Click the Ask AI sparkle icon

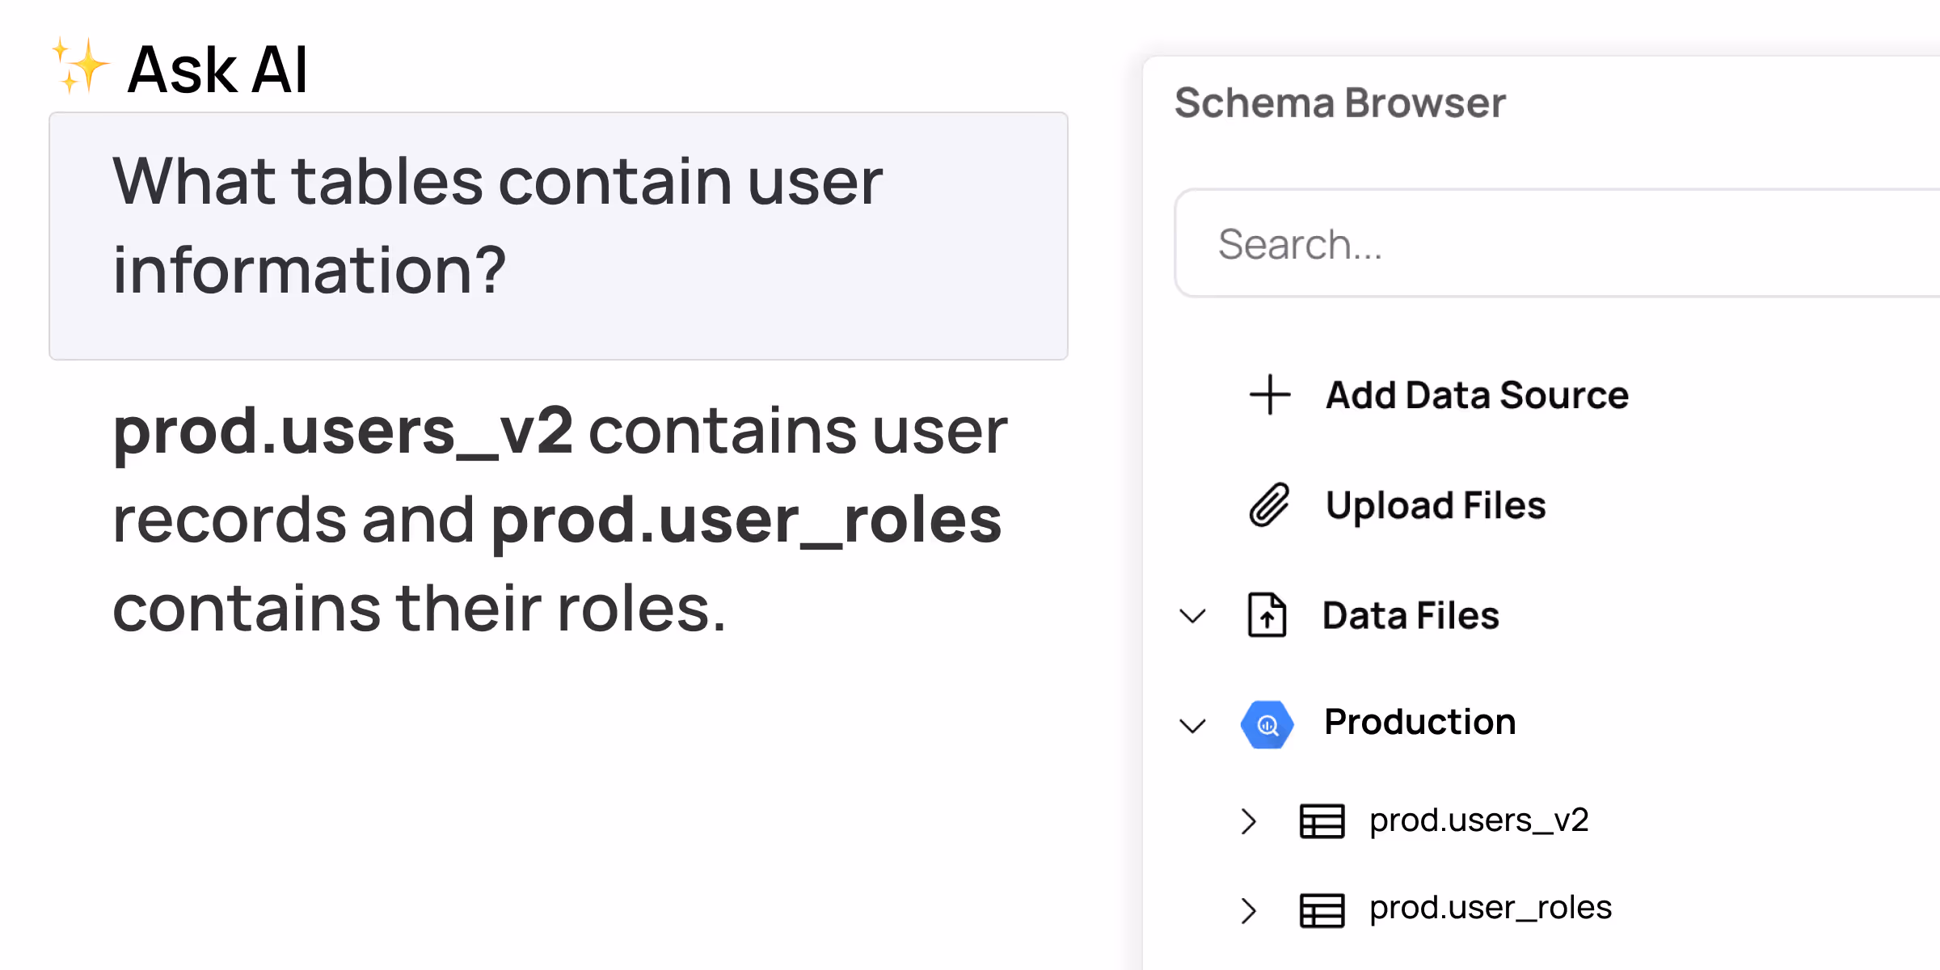(x=79, y=66)
